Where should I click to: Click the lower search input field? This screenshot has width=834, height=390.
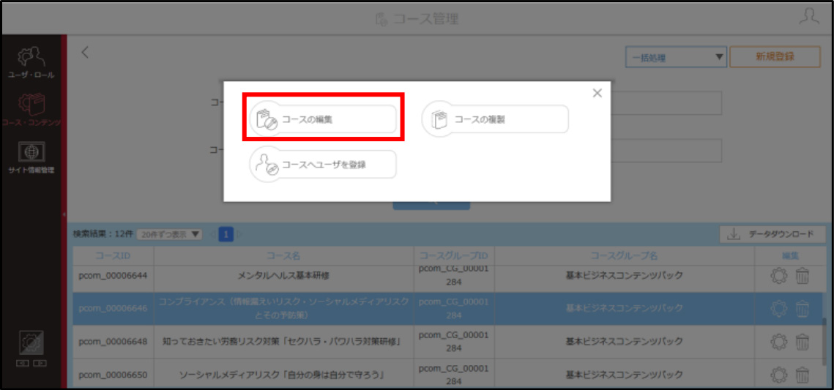[x=666, y=151]
